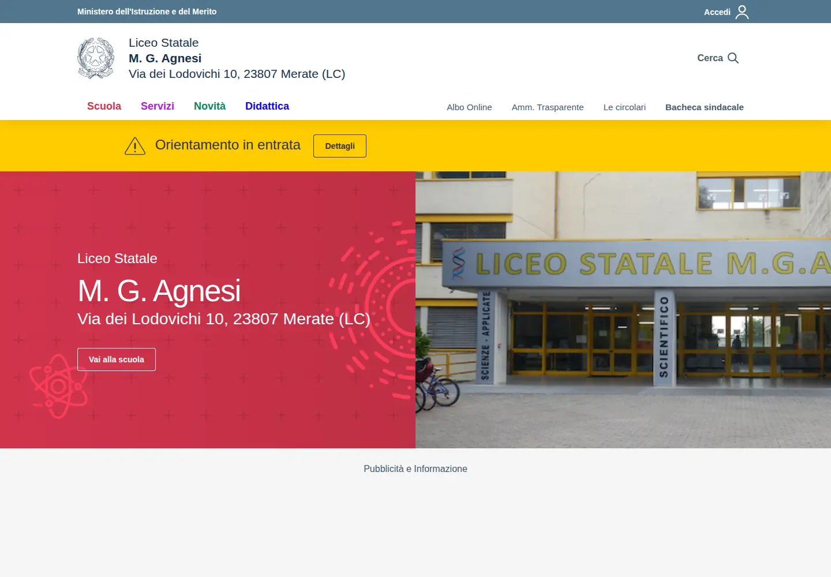The width and height of the screenshot is (831, 577).
Task: Open Ministero dell'Istruzione e del Merito link
Action: point(147,12)
